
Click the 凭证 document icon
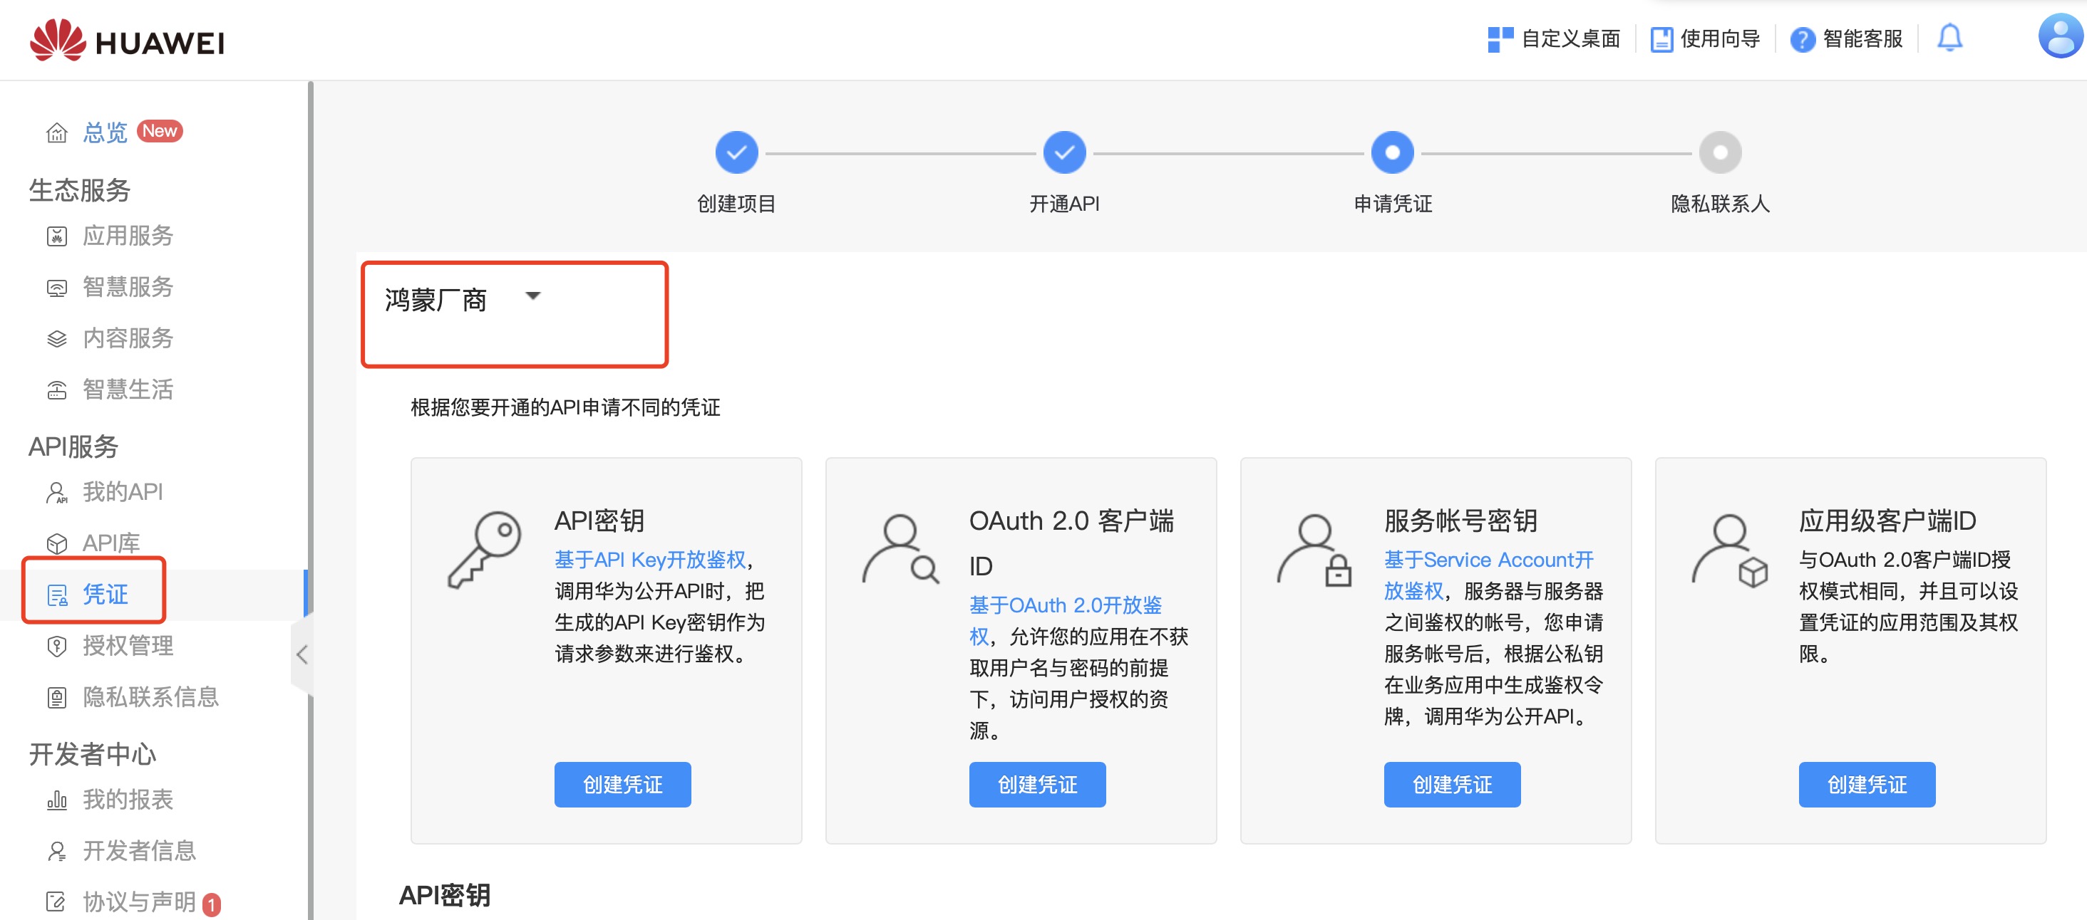click(x=57, y=595)
